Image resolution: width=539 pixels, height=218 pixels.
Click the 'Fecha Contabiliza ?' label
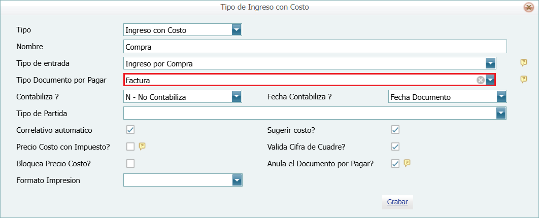[299, 97]
